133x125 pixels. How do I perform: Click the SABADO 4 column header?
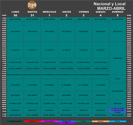tap(101, 14)
